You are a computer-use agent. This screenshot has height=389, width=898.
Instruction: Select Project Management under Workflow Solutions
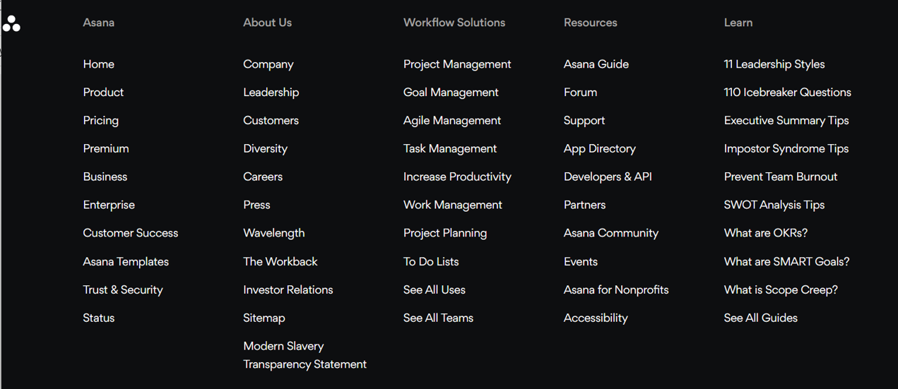click(x=457, y=64)
